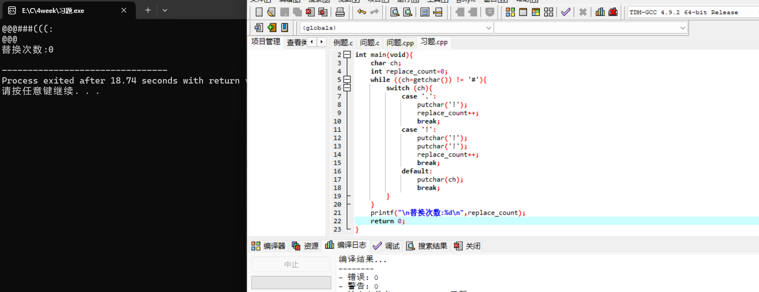This screenshot has height=292, width=759.
Task: Open the (globals) scope dropdown
Action: pyautogui.click(x=396, y=28)
